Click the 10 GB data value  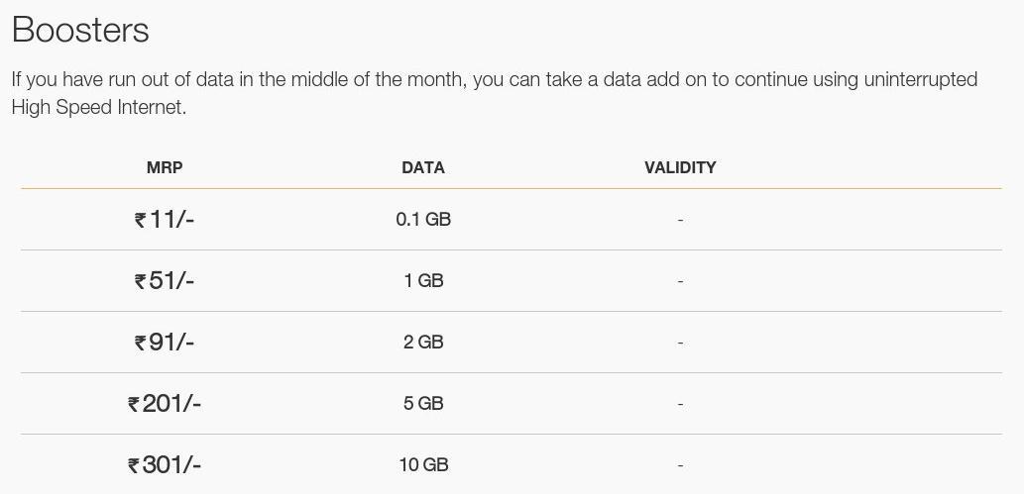tap(423, 464)
